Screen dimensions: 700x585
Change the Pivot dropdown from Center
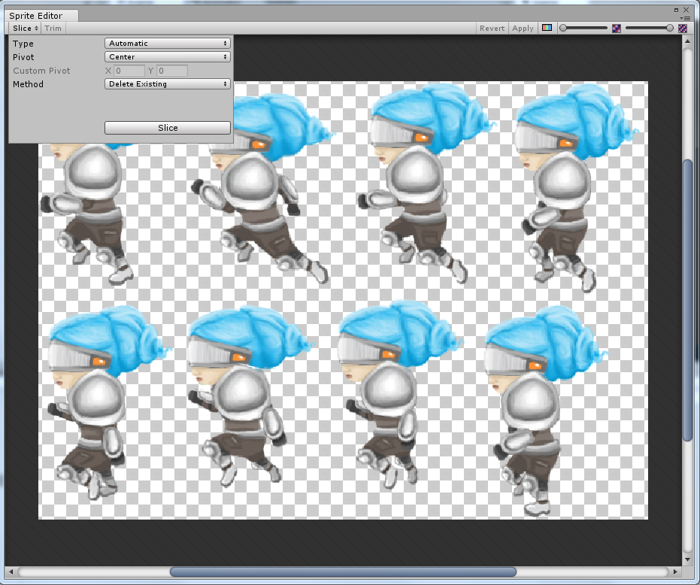click(x=167, y=56)
